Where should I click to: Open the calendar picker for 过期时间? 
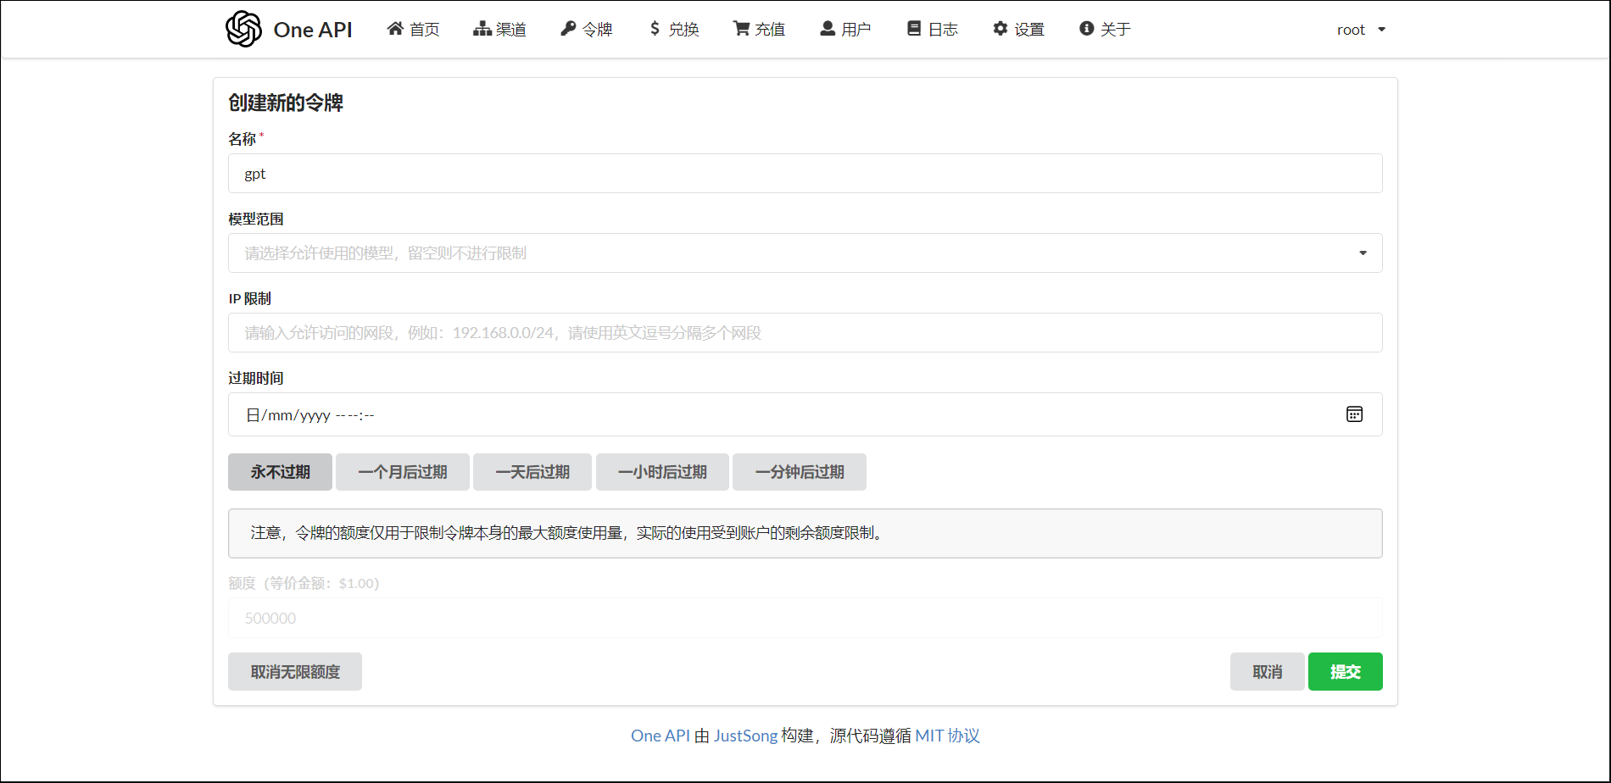tap(1354, 414)
